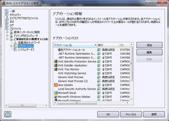This screenshot has height=121, width=169.
Task: Select the AVG Watchdog Service row
Action: tap(92, 73)
